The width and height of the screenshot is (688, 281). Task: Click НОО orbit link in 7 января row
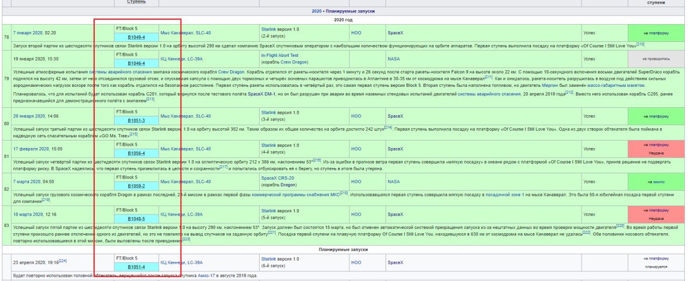point(356,33)
